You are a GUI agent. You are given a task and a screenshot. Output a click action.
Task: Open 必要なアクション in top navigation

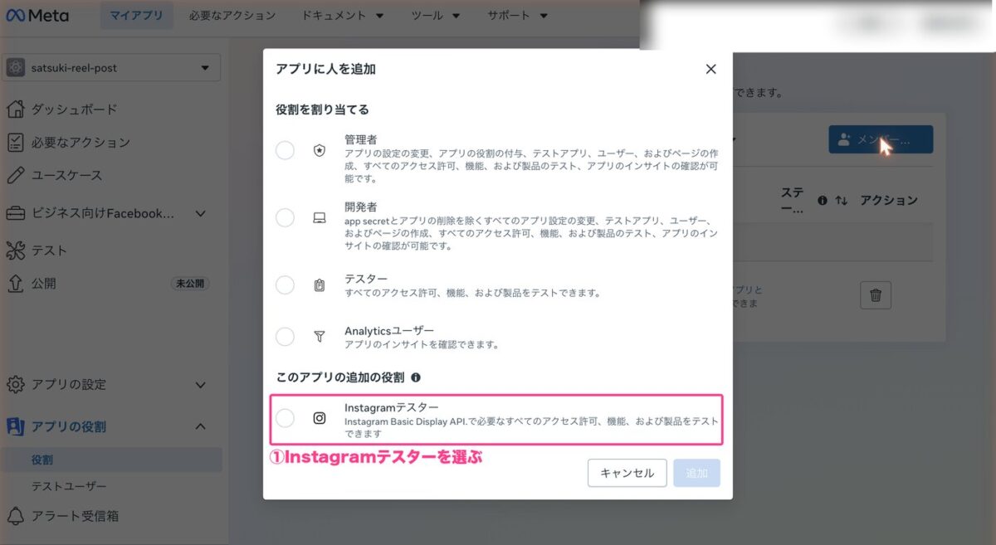(232, 16)
